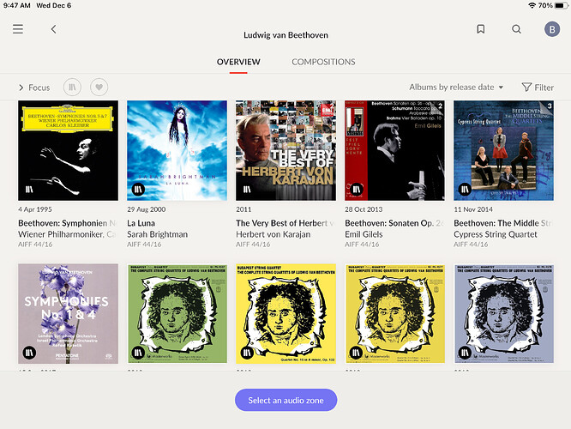The height and width of the screenshot is (429, 571).
Task: Switch to the Overview tab
Action: click(238, 62)
